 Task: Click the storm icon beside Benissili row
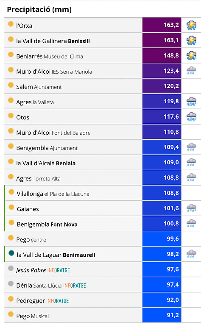pos(191,40)
